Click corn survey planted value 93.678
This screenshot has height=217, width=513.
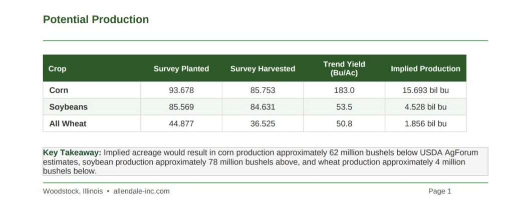[181, 90]
